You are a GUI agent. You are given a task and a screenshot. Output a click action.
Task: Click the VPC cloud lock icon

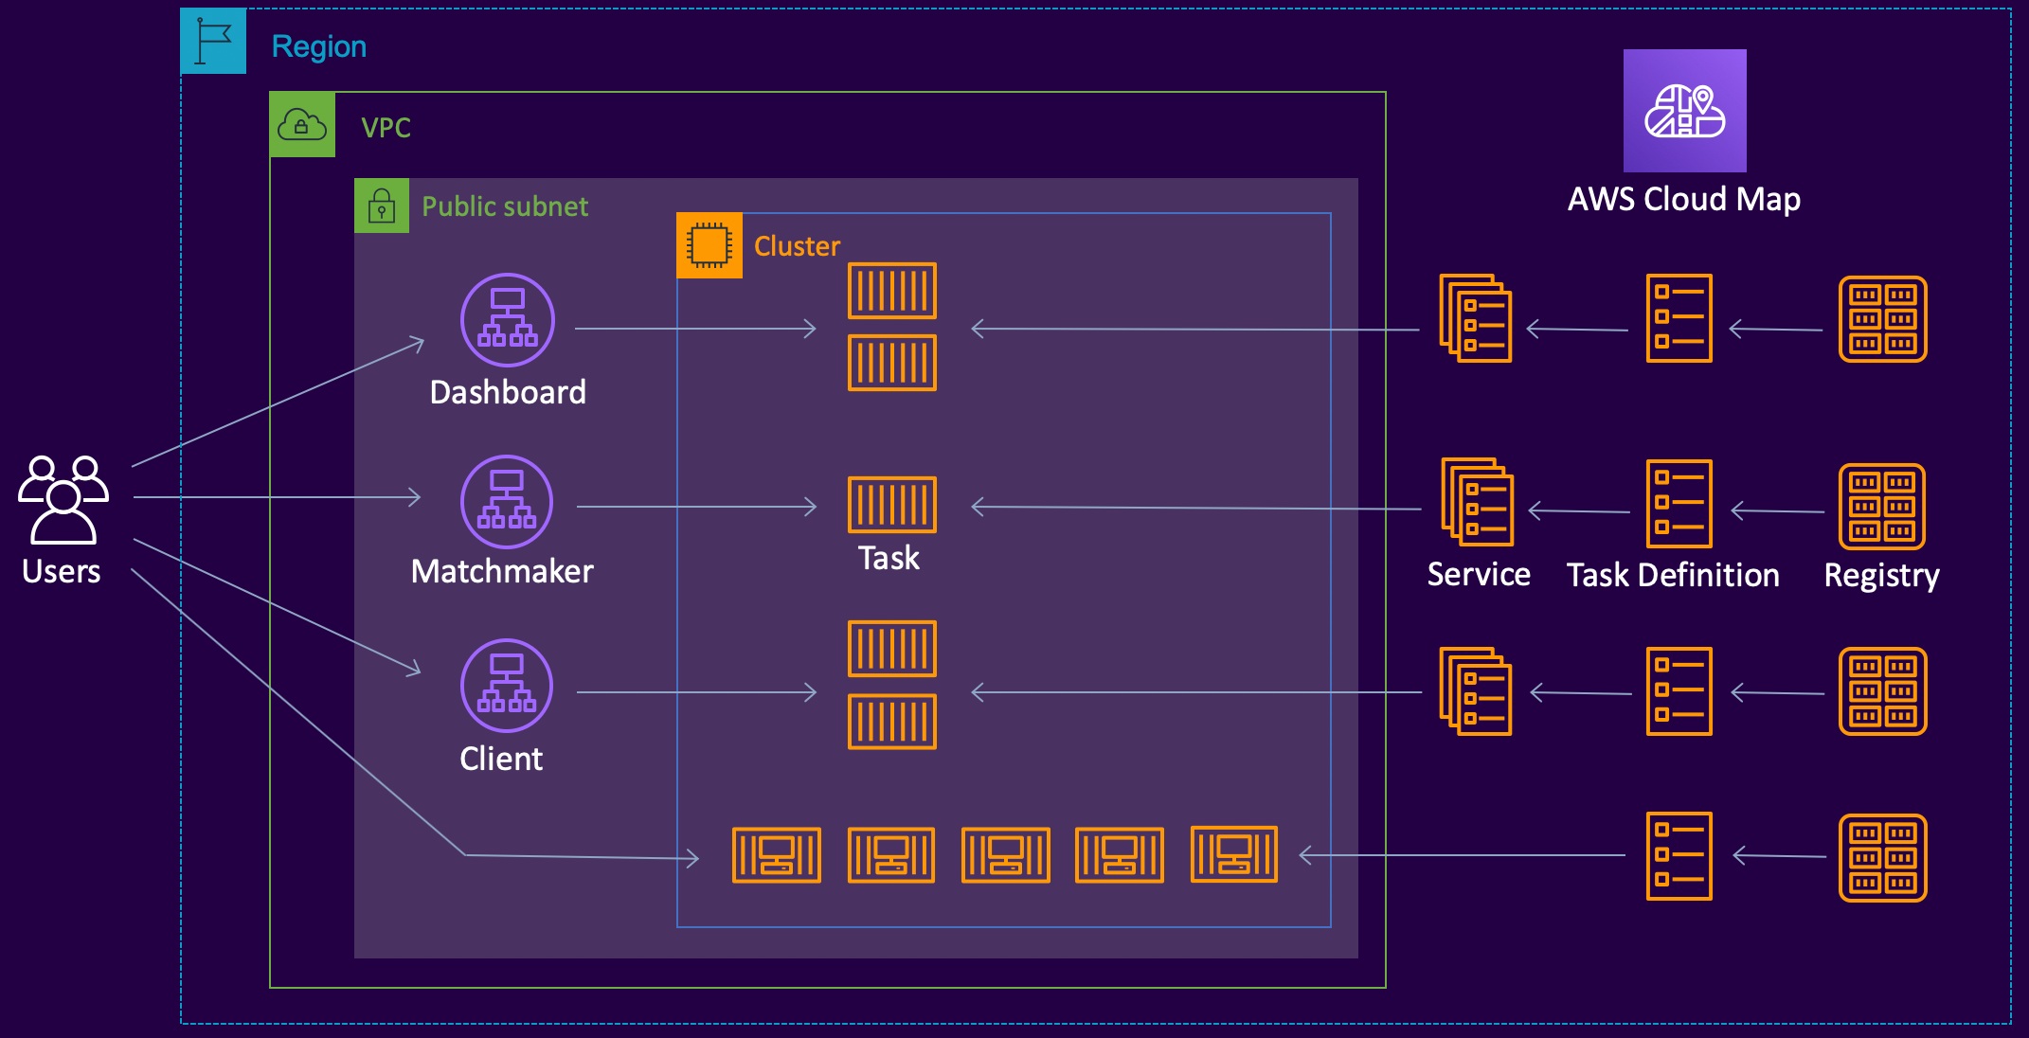coord(302,124)
